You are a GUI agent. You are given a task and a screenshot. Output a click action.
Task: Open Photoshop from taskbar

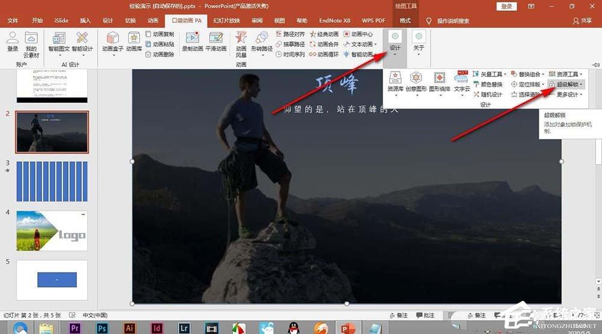[102, 328]
